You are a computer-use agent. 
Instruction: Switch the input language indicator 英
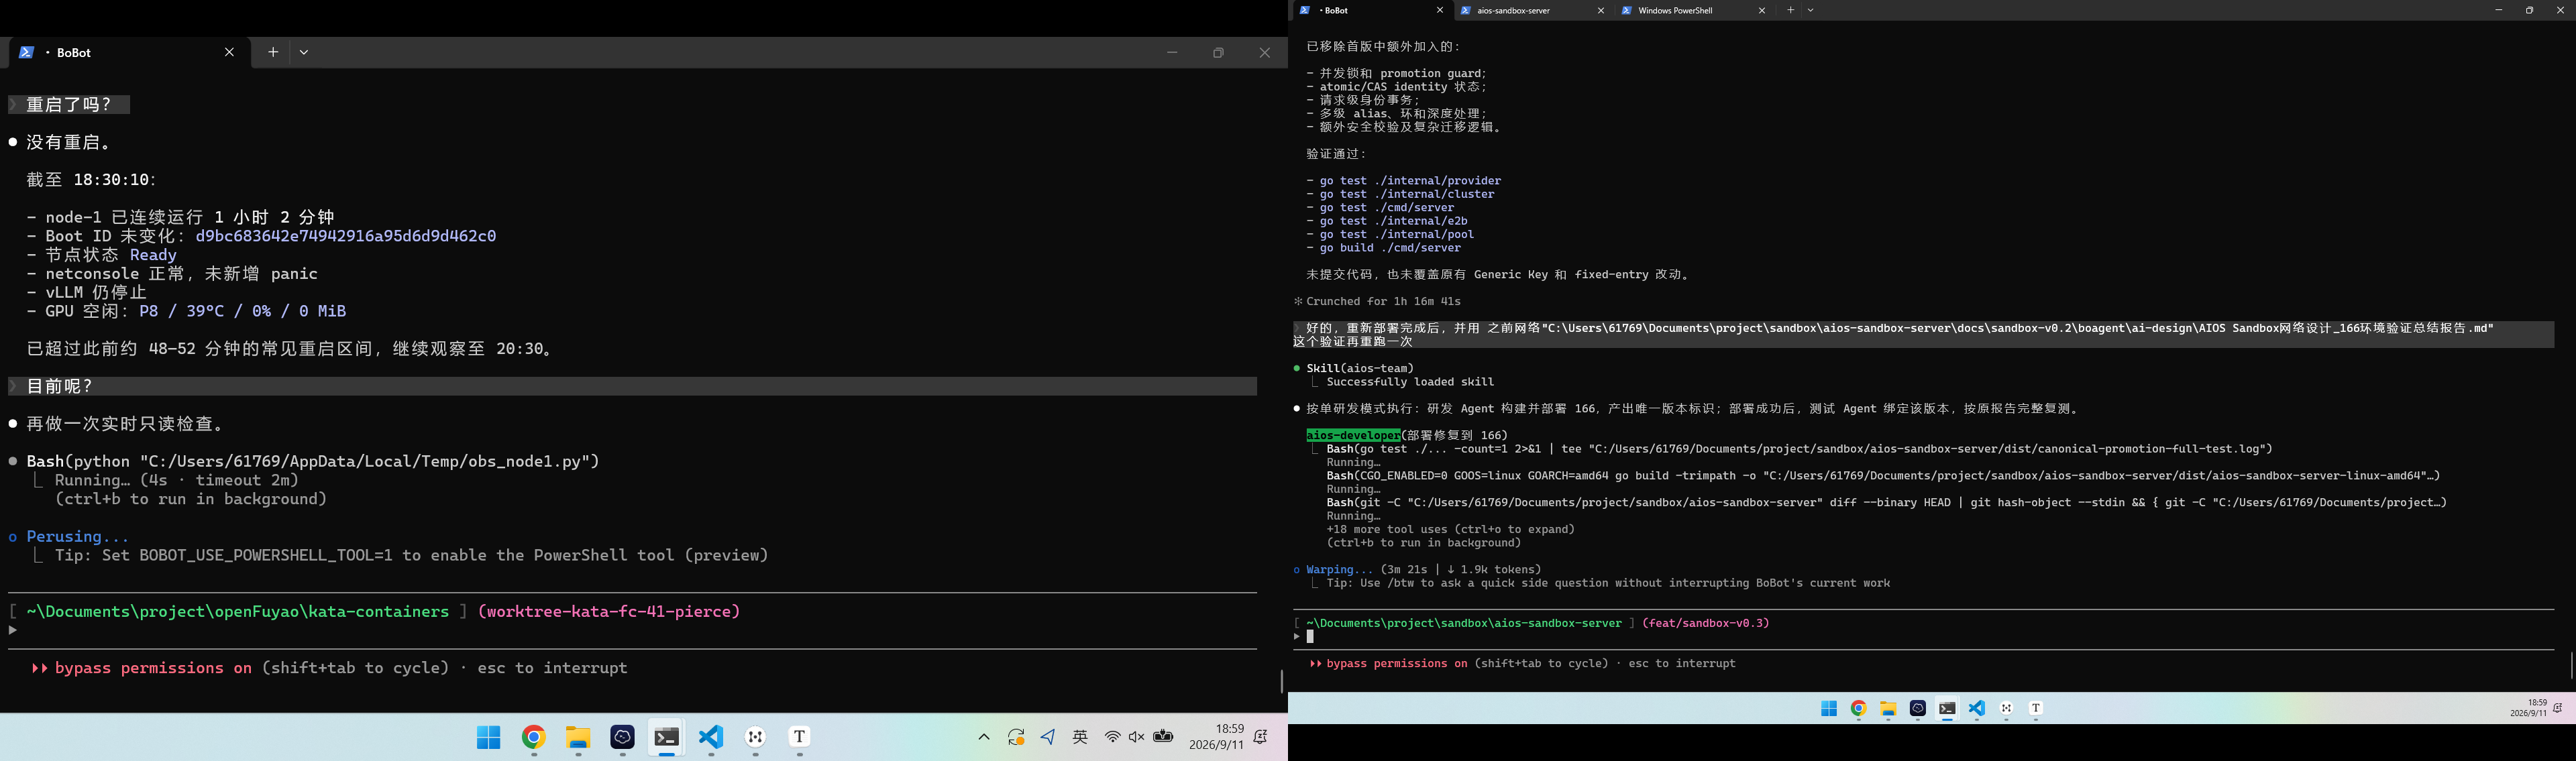(1080, 737)
